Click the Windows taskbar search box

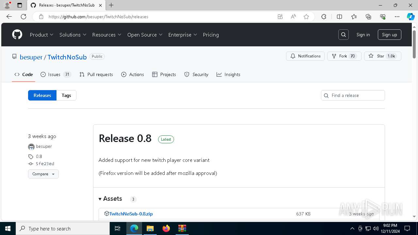pos(63,228)
